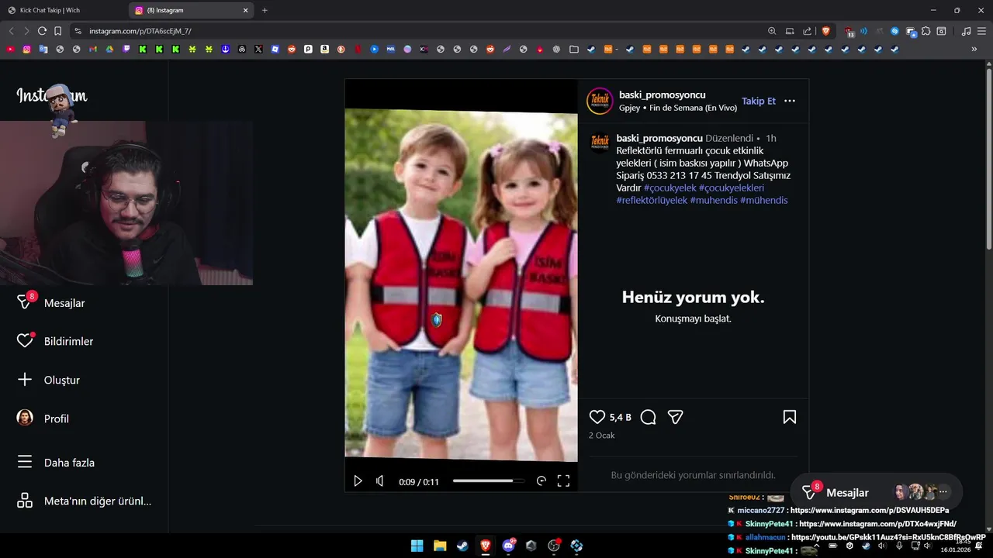Click the page vertical scrollbar

click(988, 158)
